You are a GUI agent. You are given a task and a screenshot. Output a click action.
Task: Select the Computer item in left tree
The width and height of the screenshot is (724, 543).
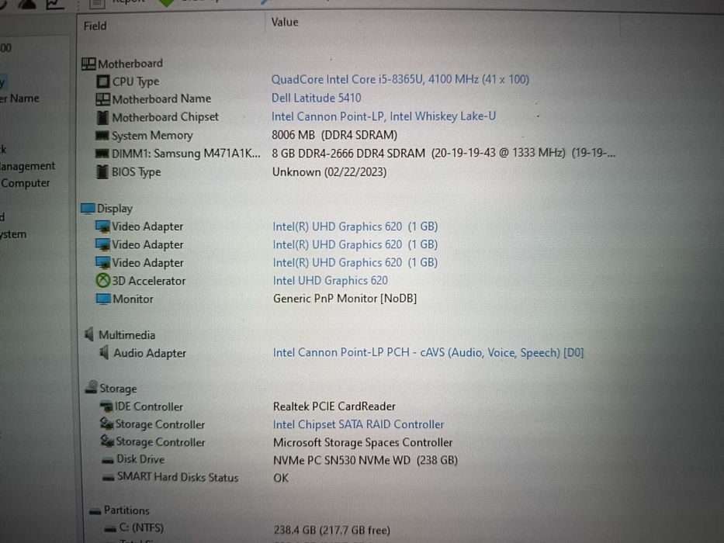26,183
